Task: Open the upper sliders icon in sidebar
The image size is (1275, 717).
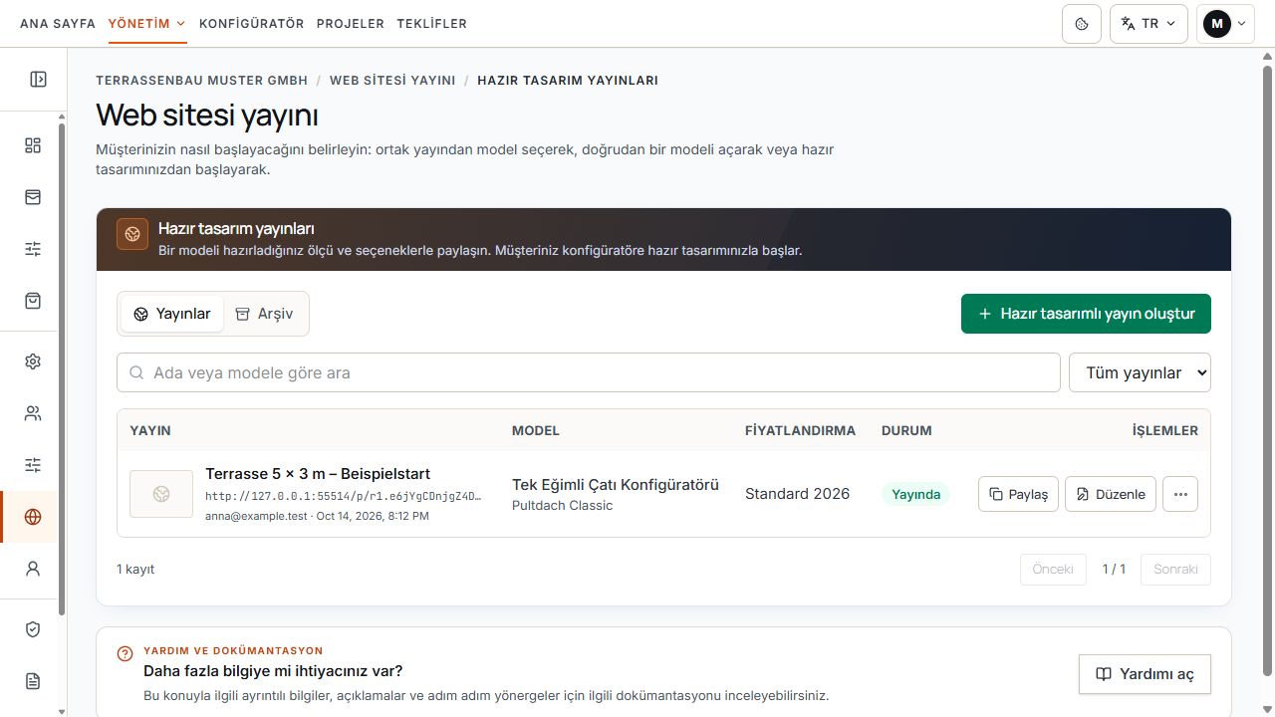Action: pyautogui.click(x=33, y=249)
